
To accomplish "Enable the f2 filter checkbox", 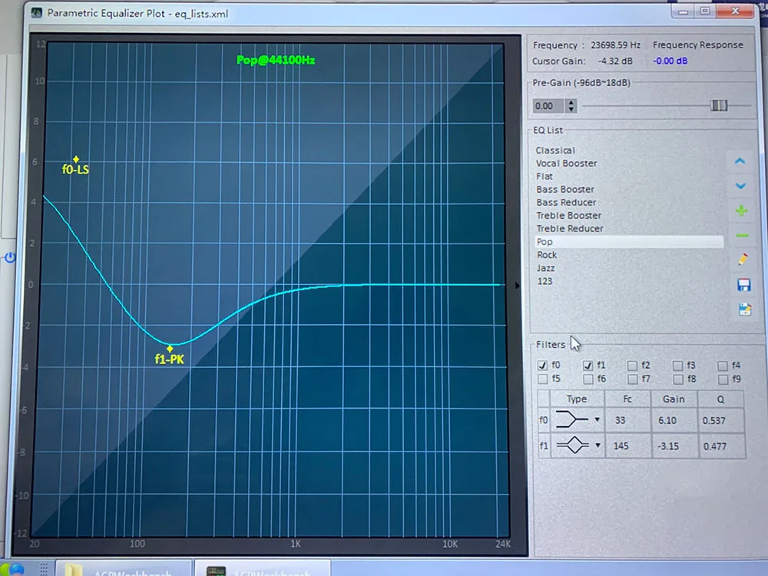I will tap(632, 366).
